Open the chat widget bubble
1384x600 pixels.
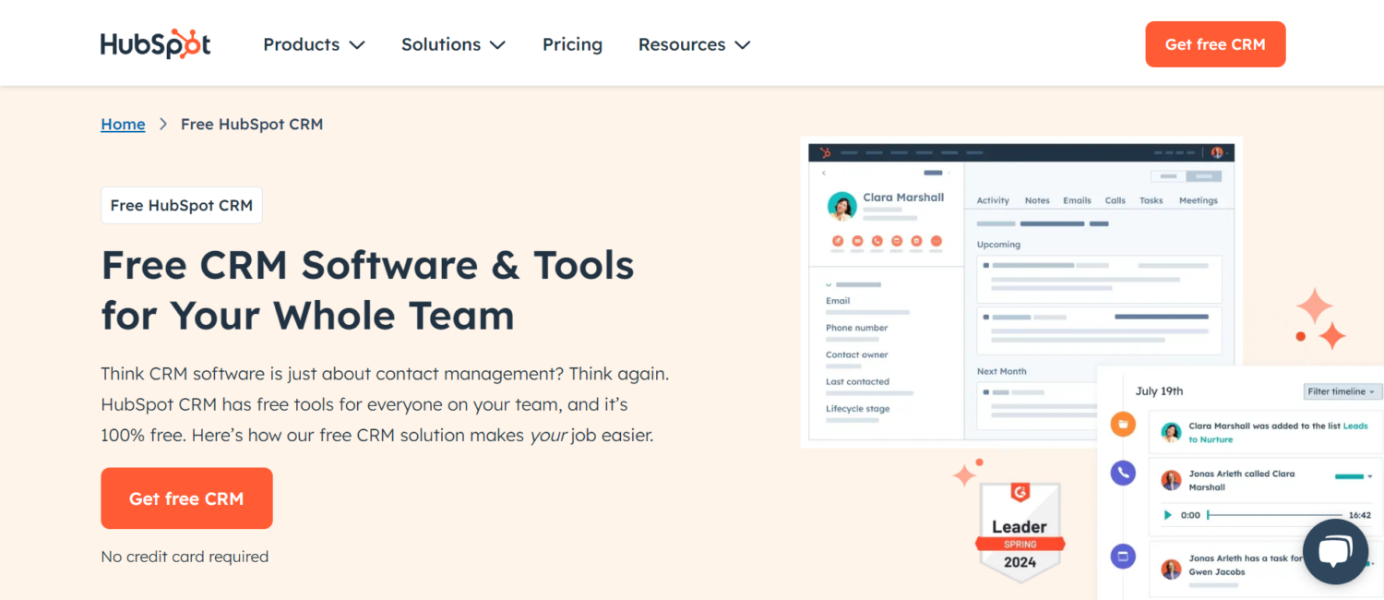[x=1335, y=551]
